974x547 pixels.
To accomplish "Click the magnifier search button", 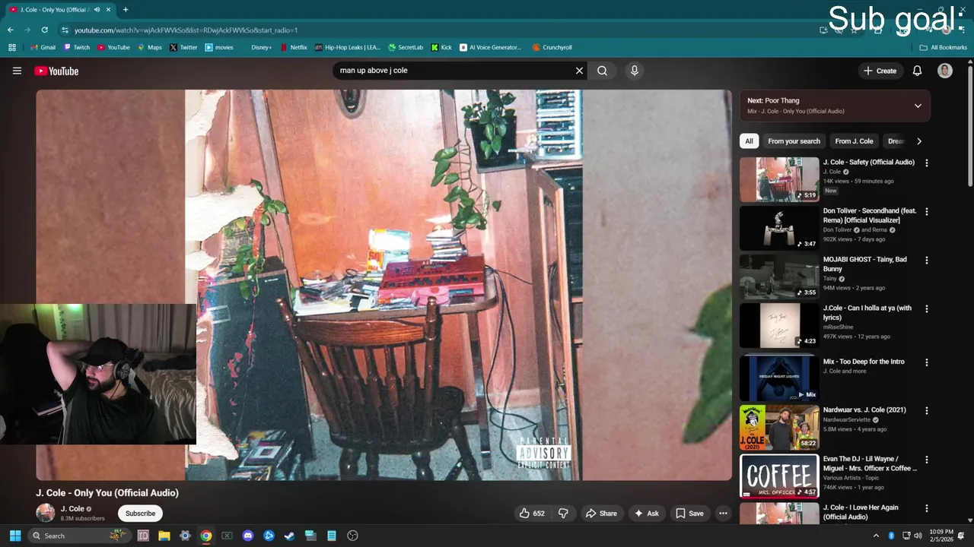I will tap(602, 71).
